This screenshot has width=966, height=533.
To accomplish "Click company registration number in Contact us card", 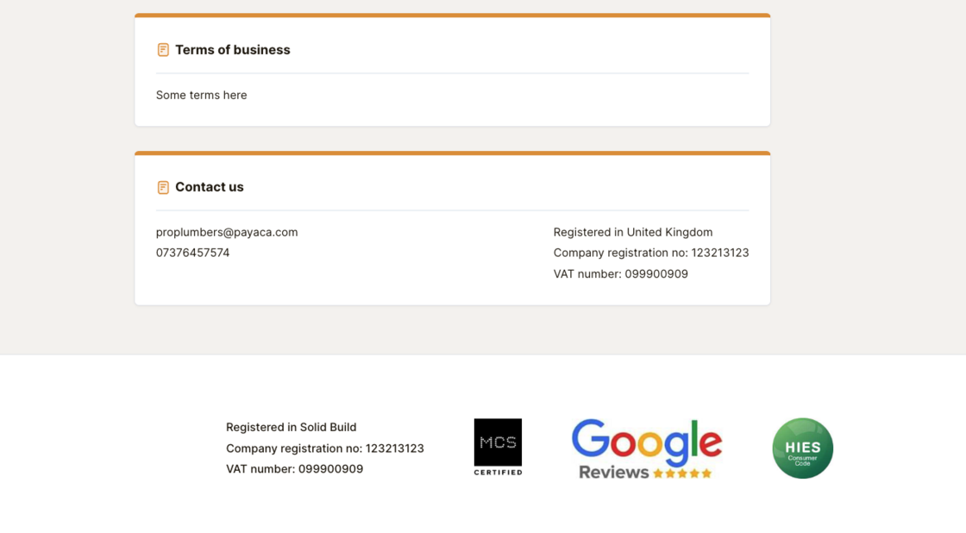I will pos(651,253).
